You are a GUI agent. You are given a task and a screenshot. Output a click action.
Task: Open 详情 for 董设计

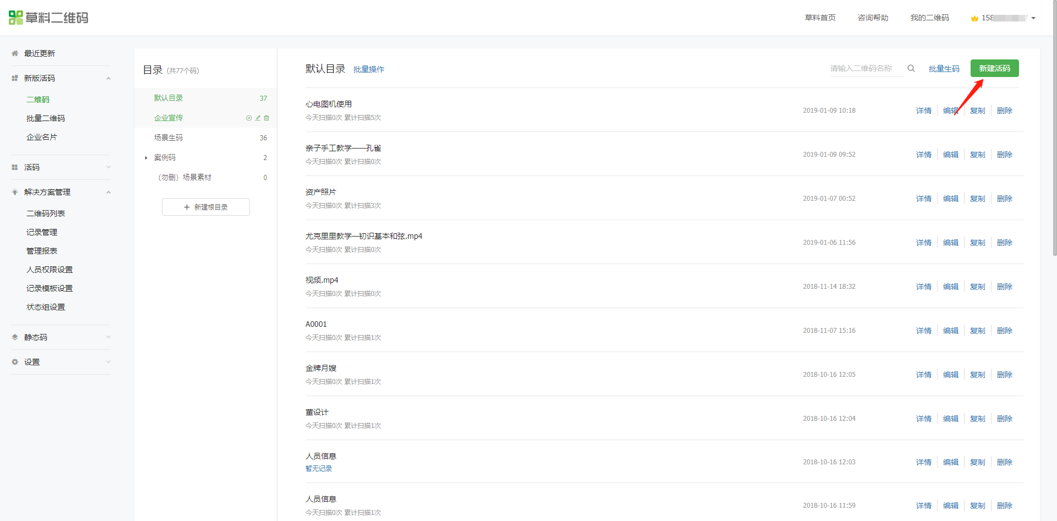click(924, 419)
